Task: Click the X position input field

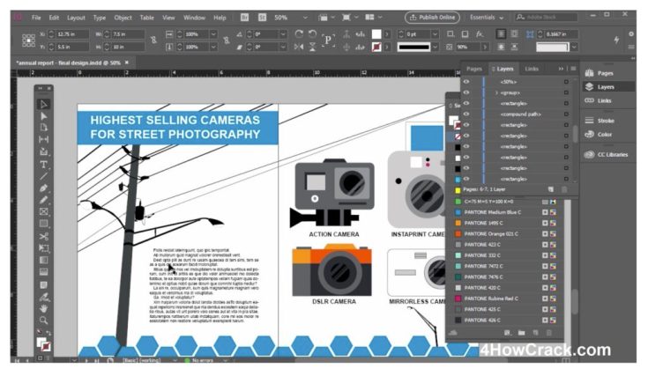Action: tap(72, 33)
